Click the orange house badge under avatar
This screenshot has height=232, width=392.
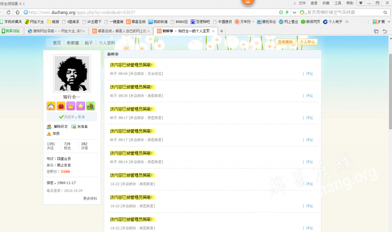coord(51,106)
